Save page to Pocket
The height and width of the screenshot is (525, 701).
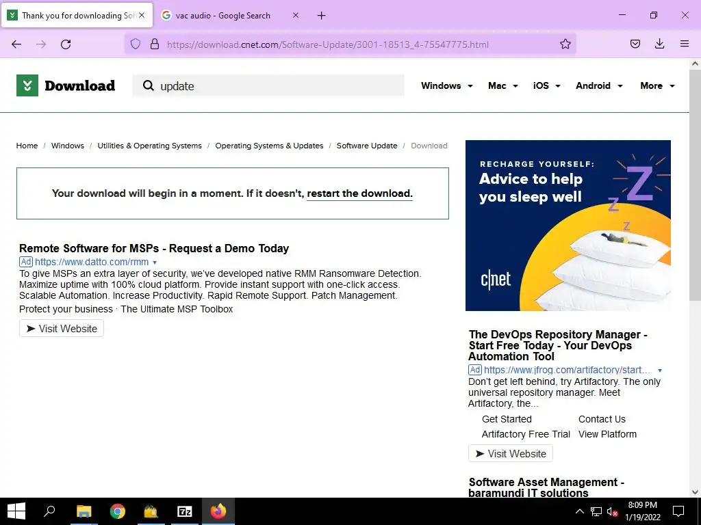635,44
